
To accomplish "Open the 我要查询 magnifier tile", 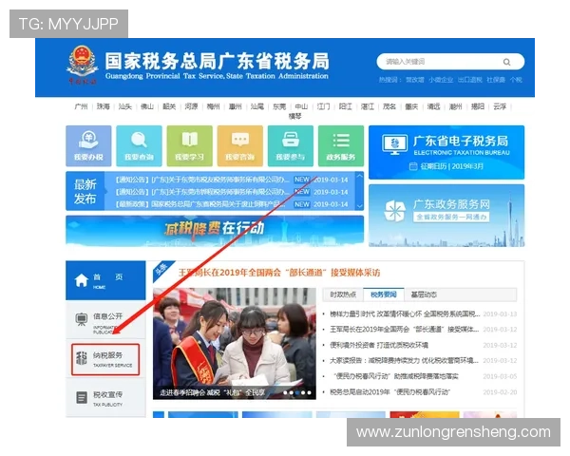I will tap(139, 145).
